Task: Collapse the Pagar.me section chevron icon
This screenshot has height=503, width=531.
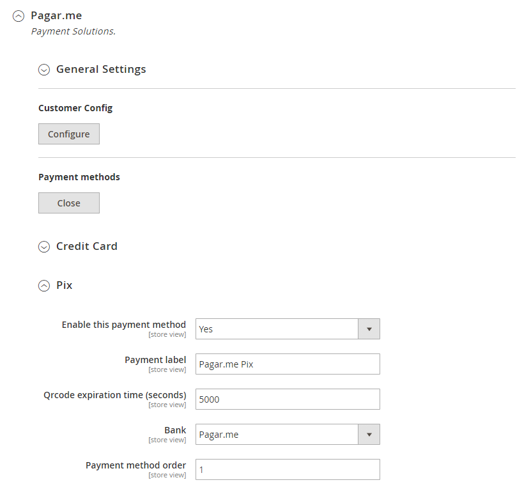Action: click(x=19, y=16)
